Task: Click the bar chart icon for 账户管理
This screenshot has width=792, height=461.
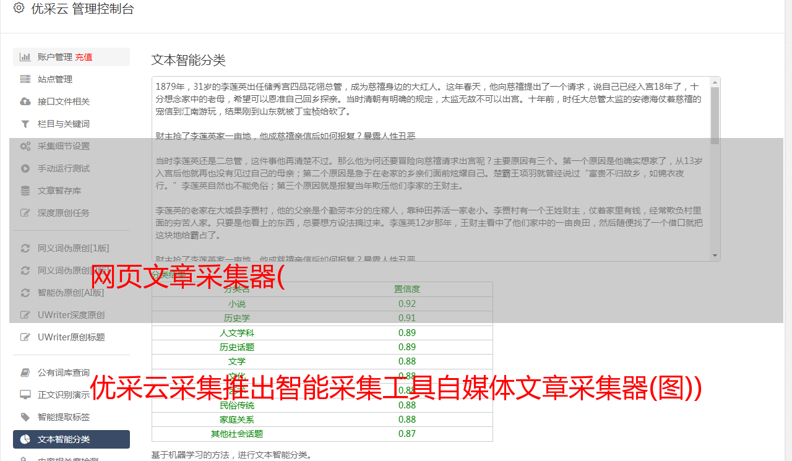Action: [25, 57]
